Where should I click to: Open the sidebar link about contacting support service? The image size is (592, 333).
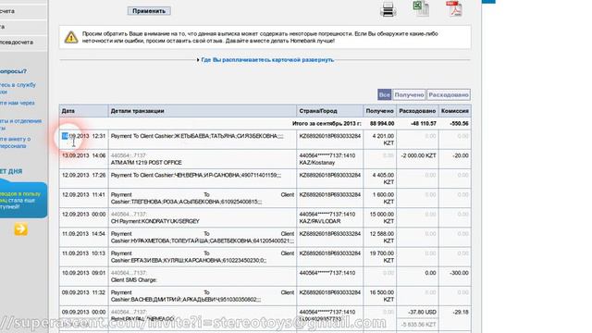18,88
